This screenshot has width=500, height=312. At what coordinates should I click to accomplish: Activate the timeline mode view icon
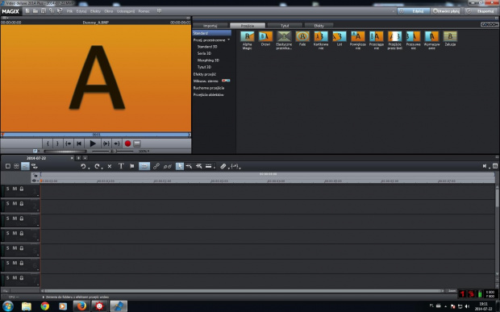point(25,166)
